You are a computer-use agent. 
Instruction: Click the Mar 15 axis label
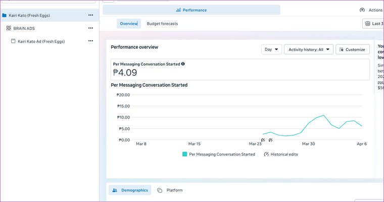coord(194,144)
